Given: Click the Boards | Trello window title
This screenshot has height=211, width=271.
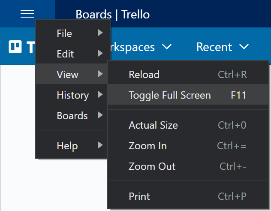Looking at the screenshot, I should (113, 15).
